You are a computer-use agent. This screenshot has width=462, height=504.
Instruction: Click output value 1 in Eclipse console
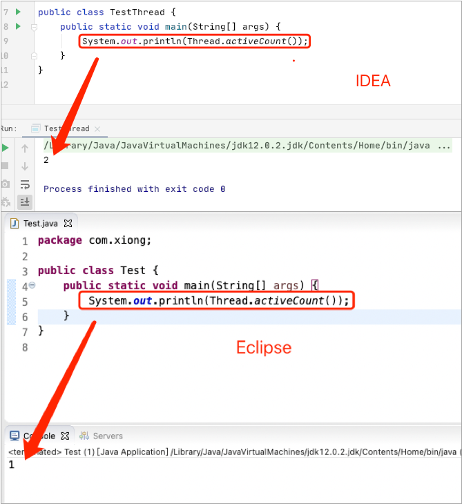click(x=12, y=465)
